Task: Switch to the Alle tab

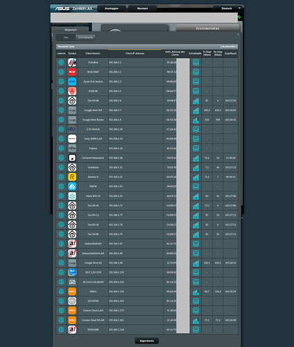Action: [x=66, y=37]
